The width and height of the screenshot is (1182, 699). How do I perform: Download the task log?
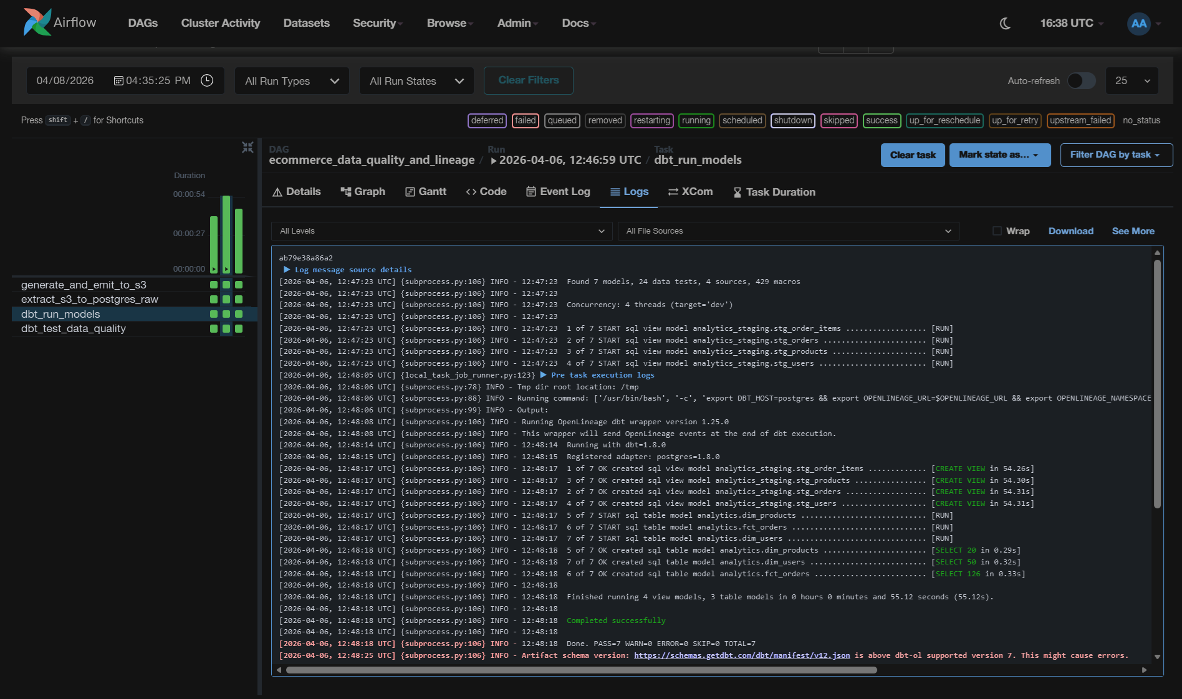(1070, 231)
